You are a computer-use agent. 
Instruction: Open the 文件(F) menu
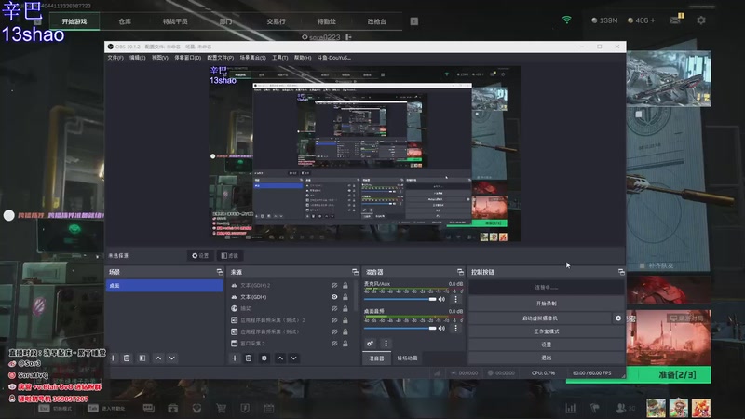coord(115,58)
